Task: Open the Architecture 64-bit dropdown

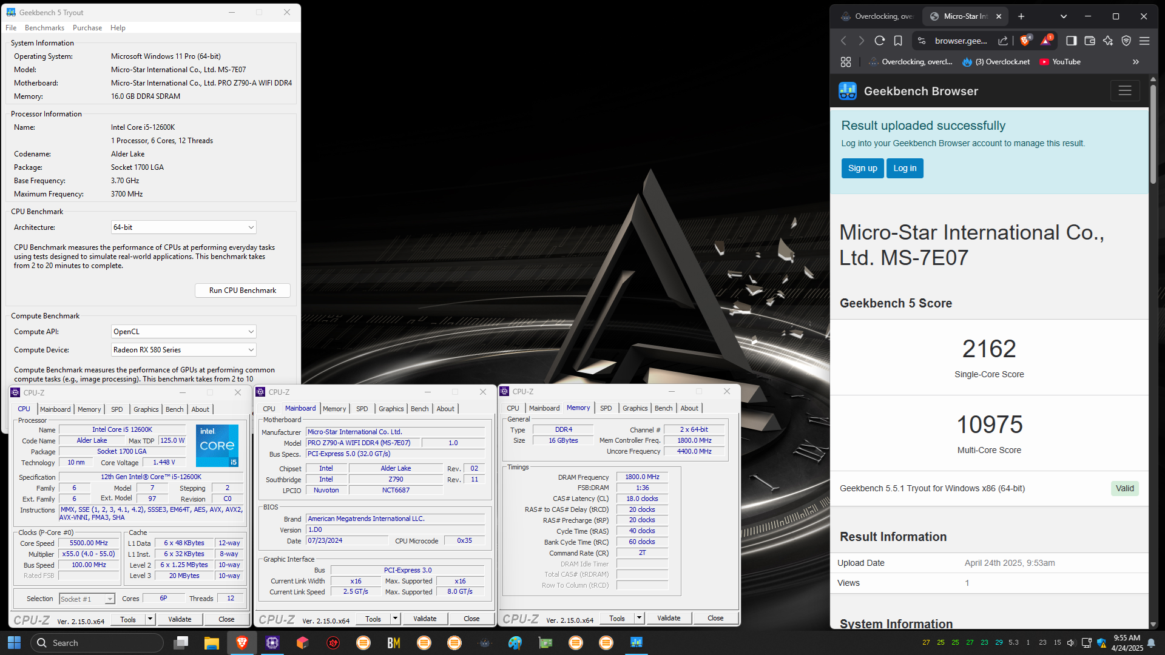Action: click(183, 227)
